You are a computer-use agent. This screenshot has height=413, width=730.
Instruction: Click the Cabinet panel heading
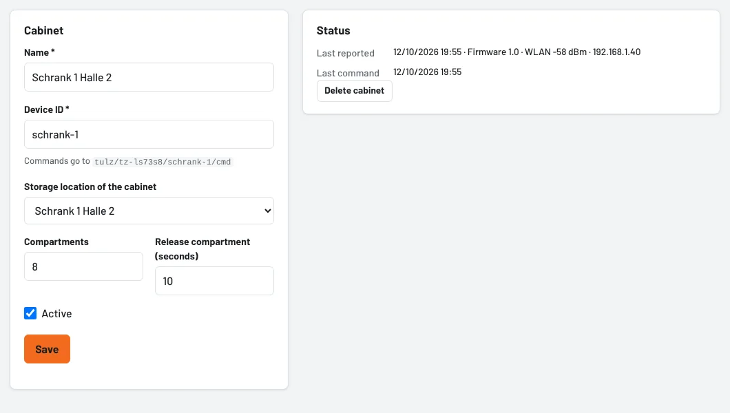(44, 31)
